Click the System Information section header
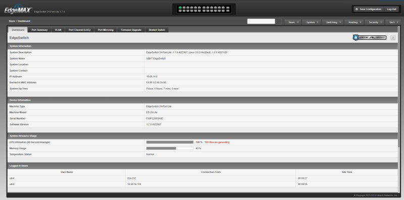The height and width of the screenshot is (200, 404). [203, 46]
